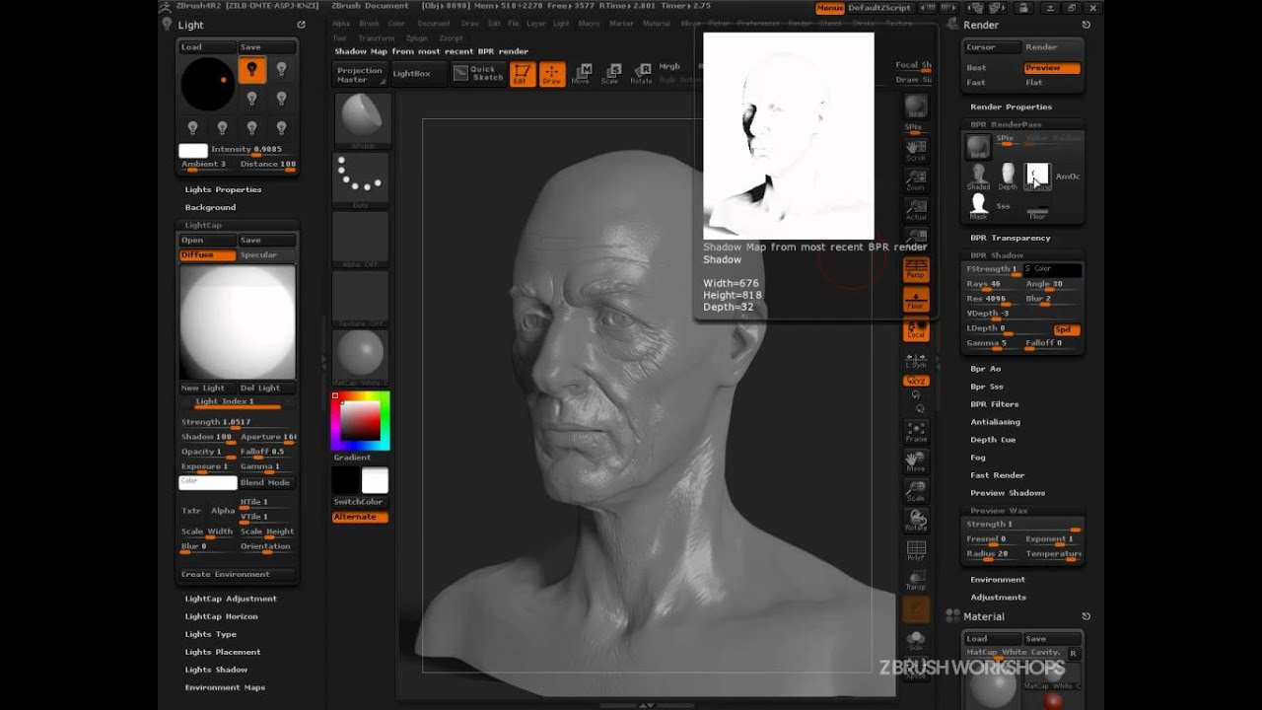Select the Mask render pass thumbnail
Viewport: 1262px width, 710px height.
pyautogui.click(x=978, y=205)
